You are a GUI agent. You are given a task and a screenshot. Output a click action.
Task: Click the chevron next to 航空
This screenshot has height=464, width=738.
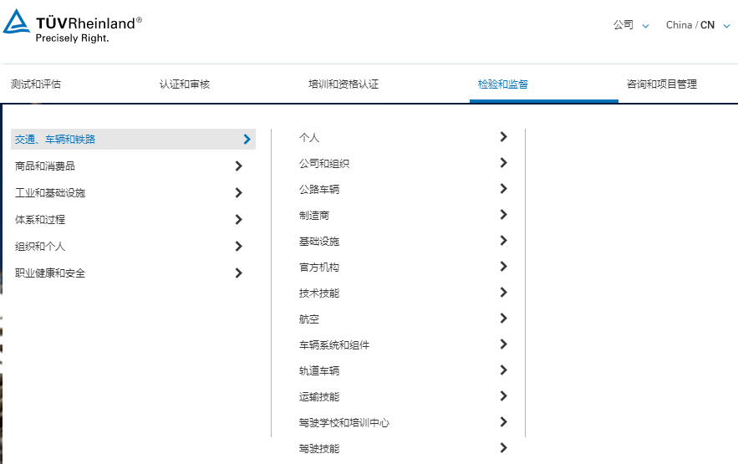(x=503, y=319)
